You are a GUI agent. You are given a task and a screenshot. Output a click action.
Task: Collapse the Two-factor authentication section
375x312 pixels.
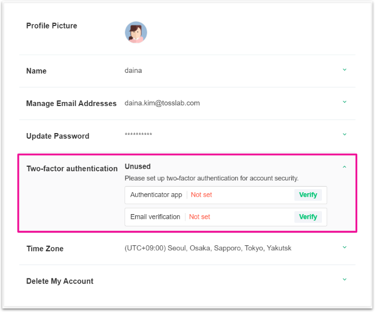pyautogui.click(x=344, y=167)
